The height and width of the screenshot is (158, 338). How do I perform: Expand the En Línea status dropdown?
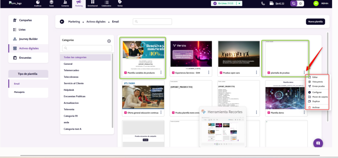(239, 4)
